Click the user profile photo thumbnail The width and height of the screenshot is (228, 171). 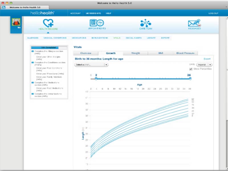click(x=16, y=22)
